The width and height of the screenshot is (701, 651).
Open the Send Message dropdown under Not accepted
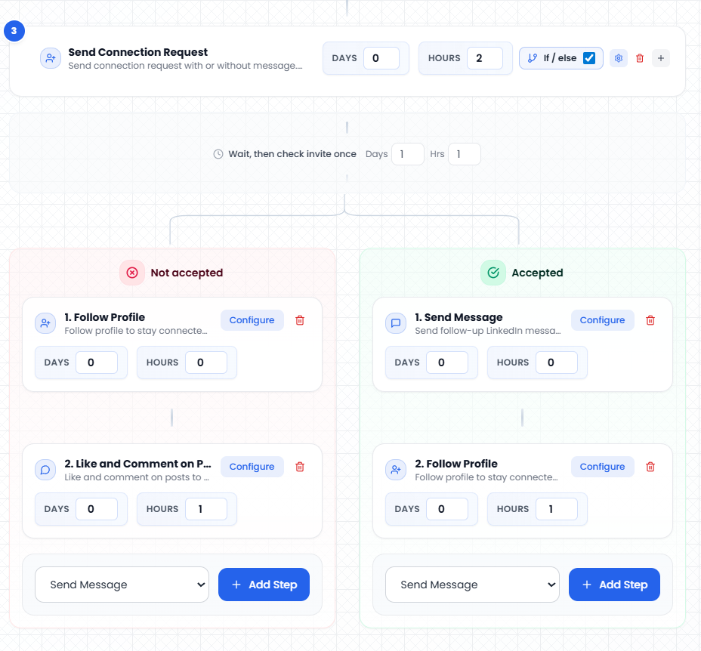click(122, 585)
